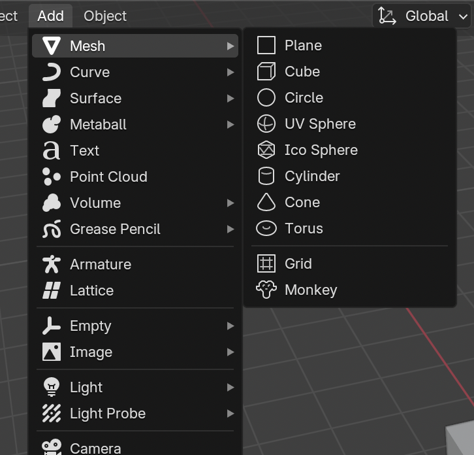Add a Grid mesh
Screen dimensions: 474x455
pos(298,263)
